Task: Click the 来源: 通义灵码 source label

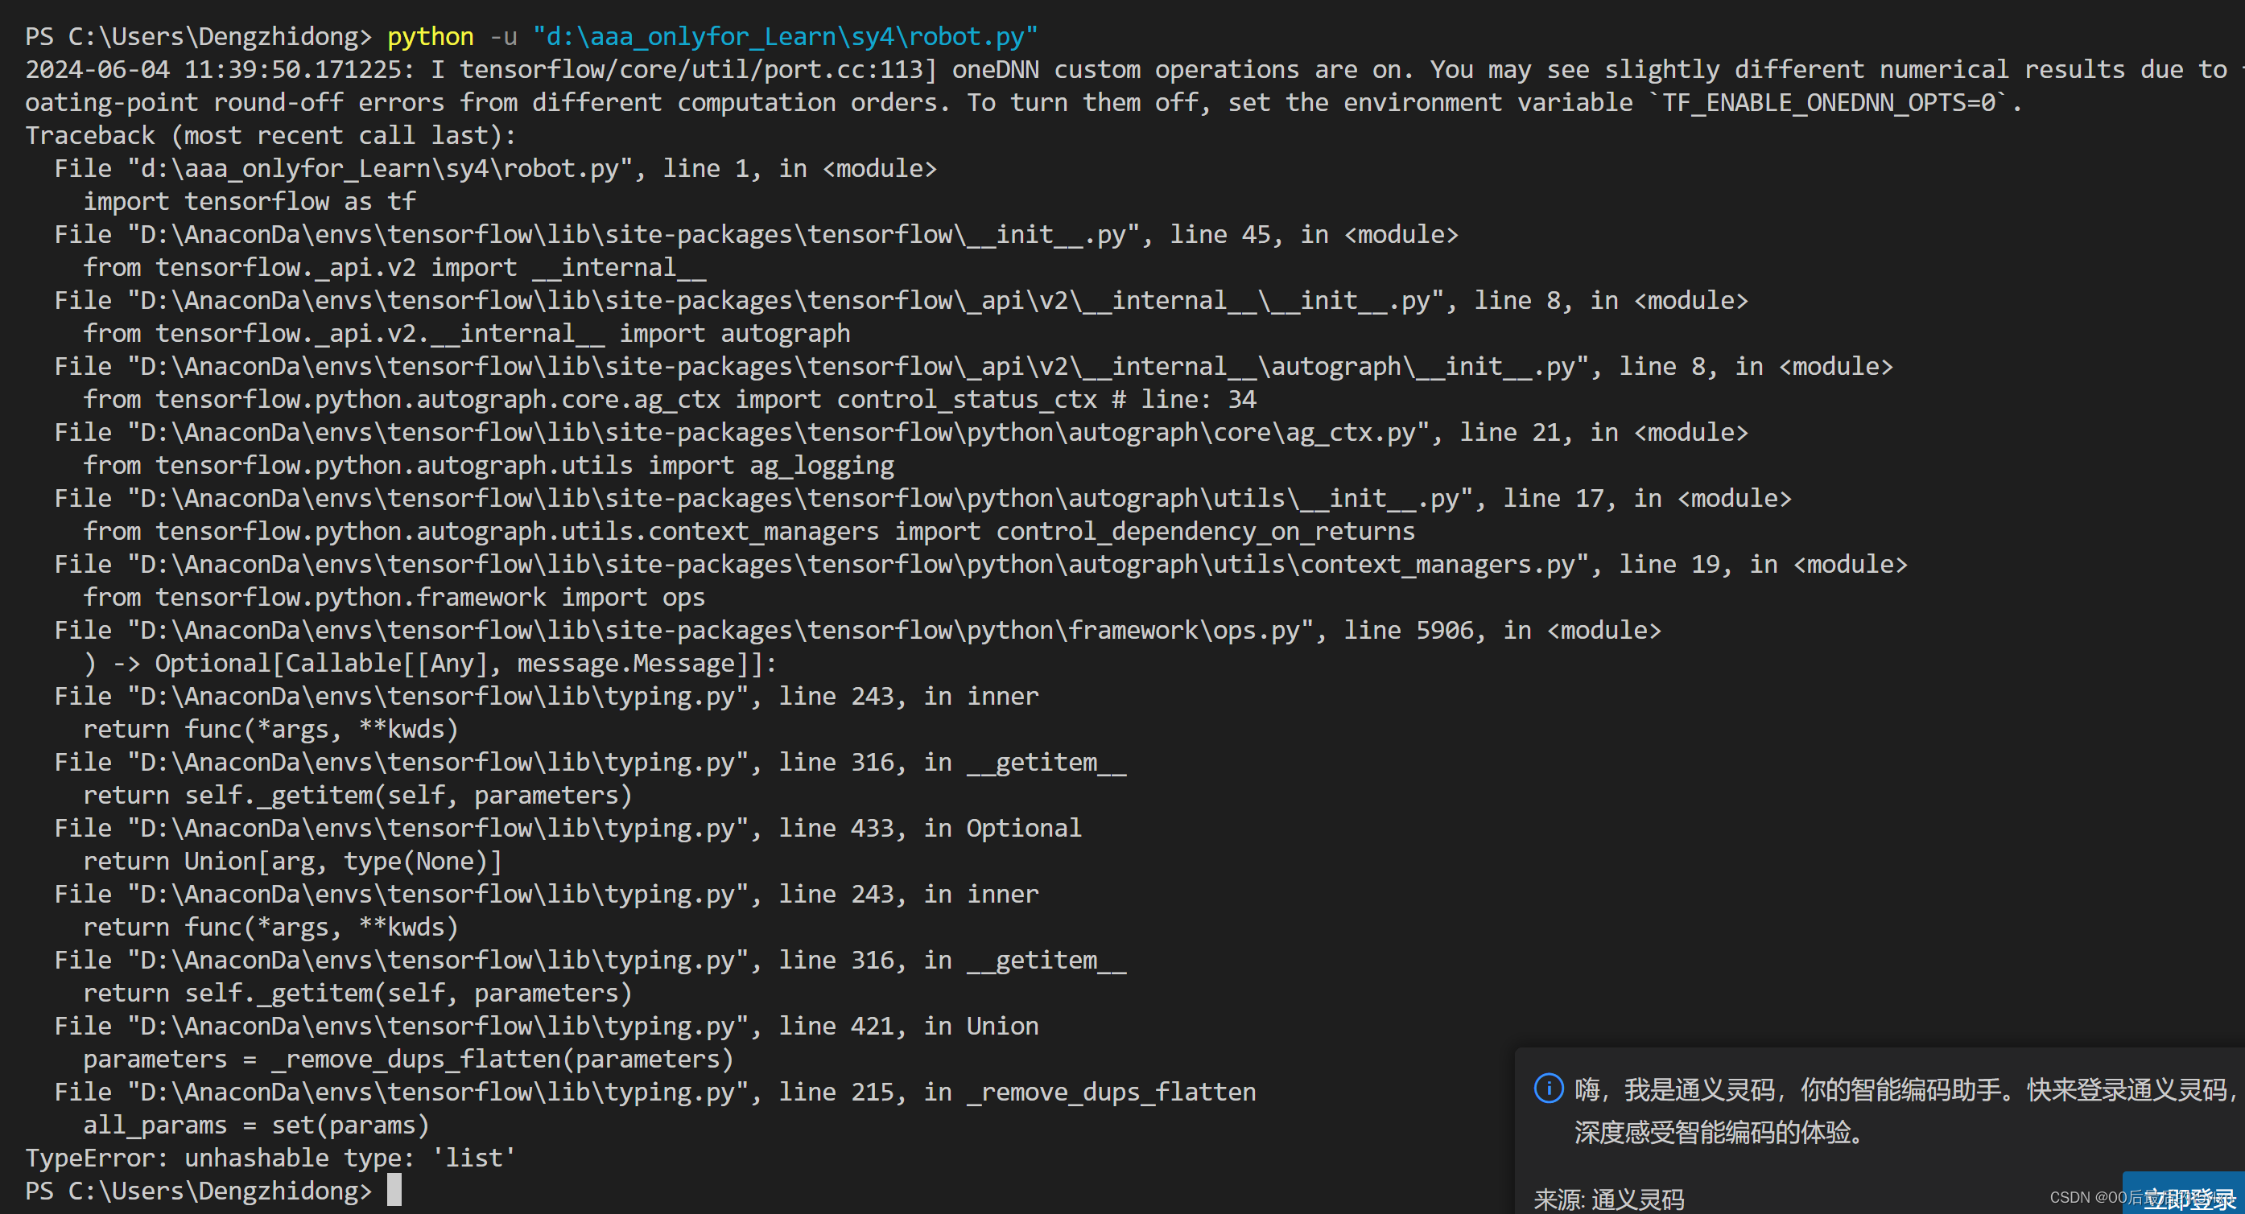Action: coord(1610,1196)
